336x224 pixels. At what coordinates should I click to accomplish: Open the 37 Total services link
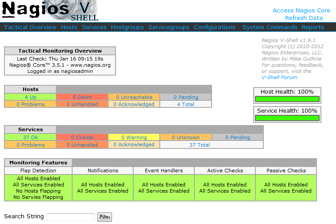[x=200, y=145]
